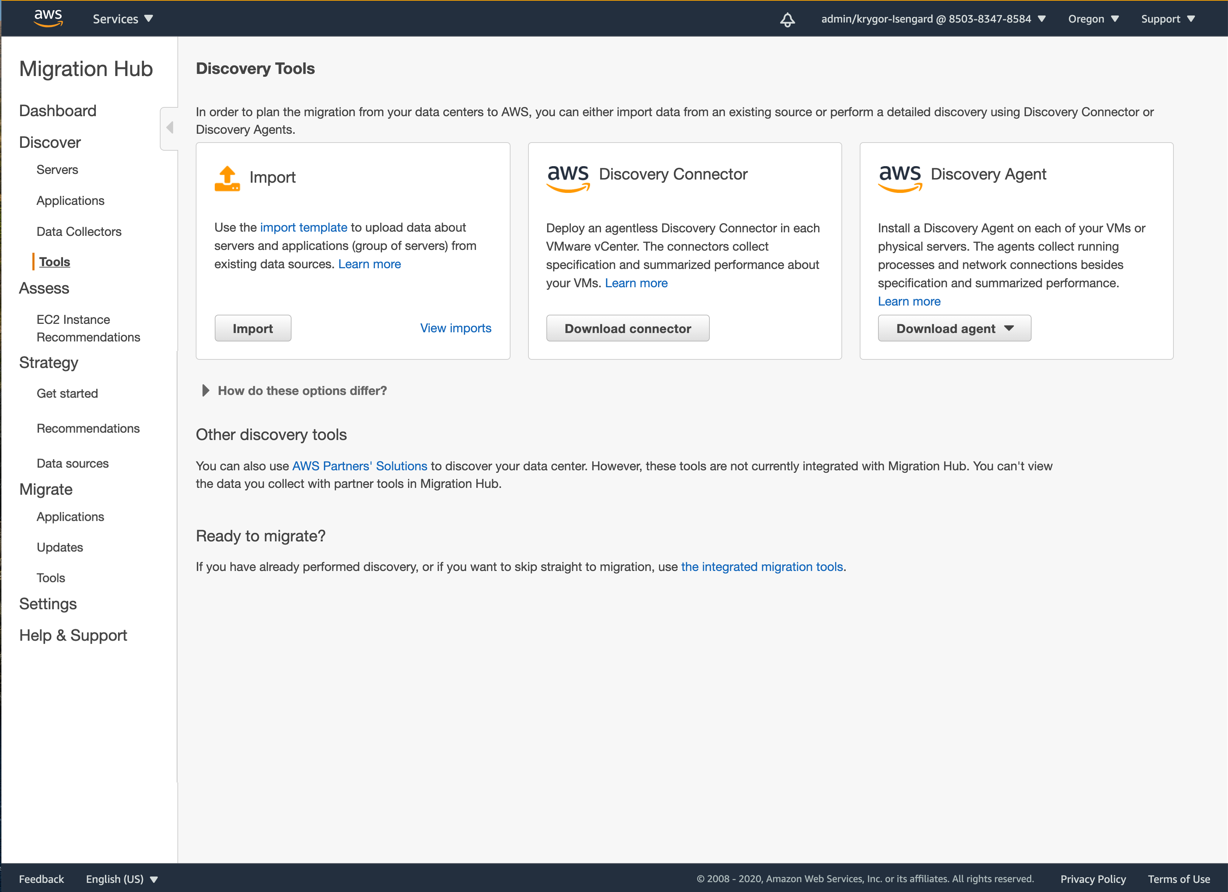
Task: Open Data Collectors page
Action: pos(79,231)
